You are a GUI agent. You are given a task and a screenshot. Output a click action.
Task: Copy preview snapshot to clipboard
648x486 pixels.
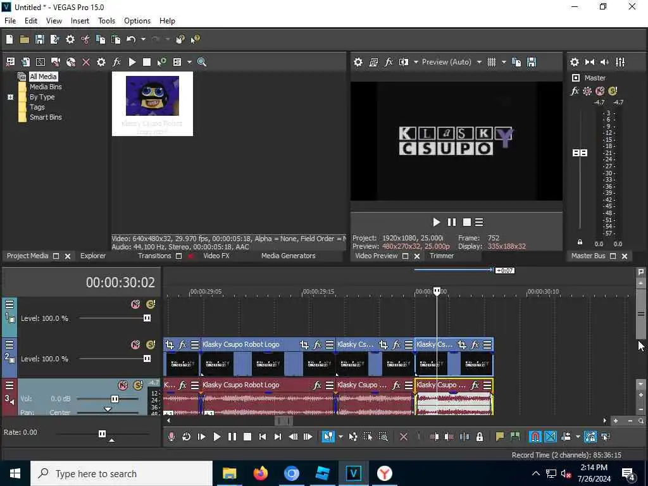pyautogui.click(x=516, y=62)
